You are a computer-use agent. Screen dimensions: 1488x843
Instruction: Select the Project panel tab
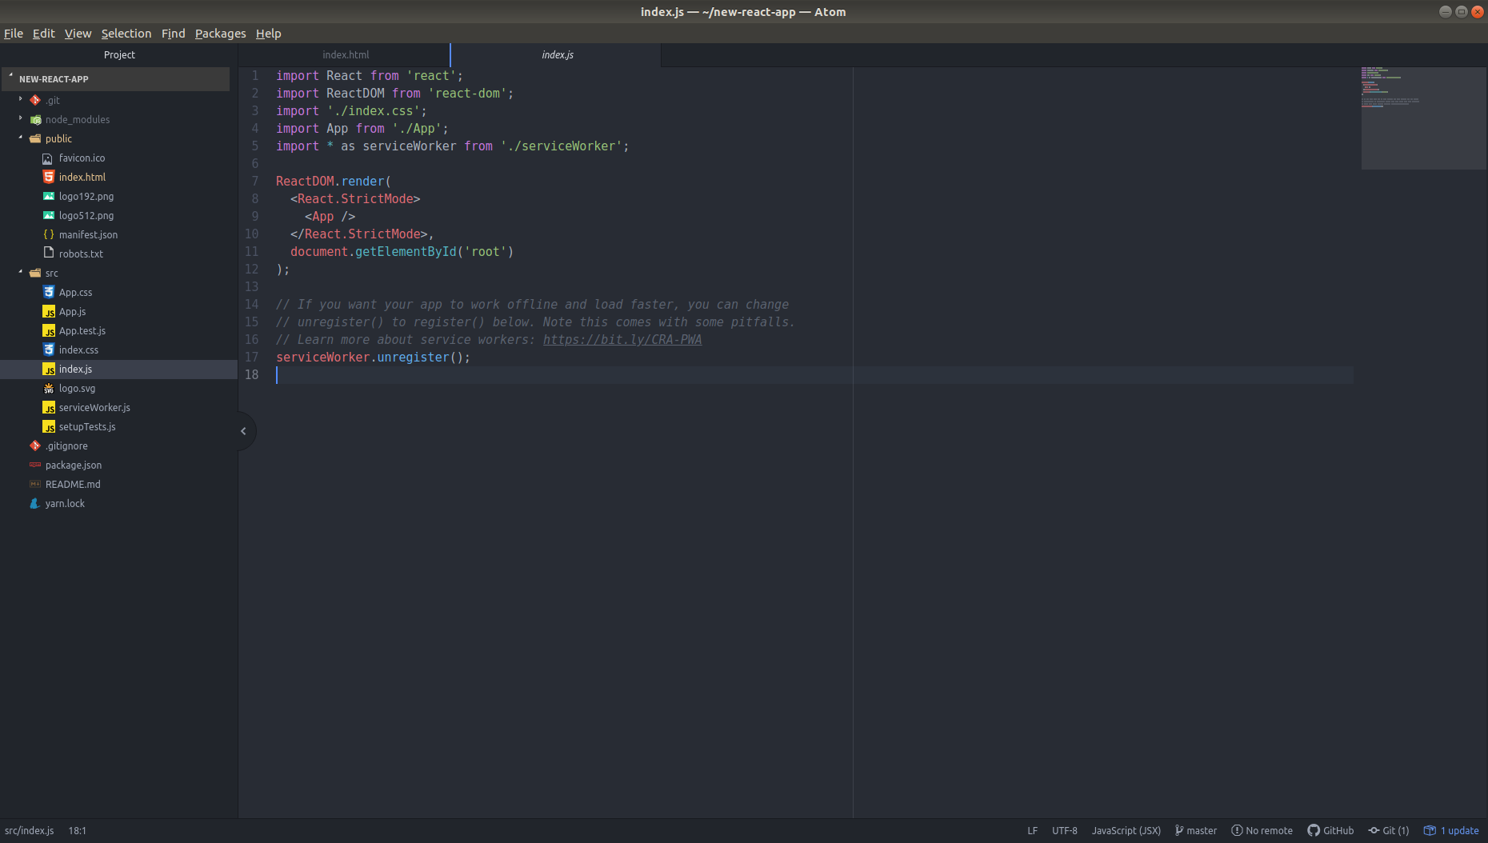coord(119,54)
